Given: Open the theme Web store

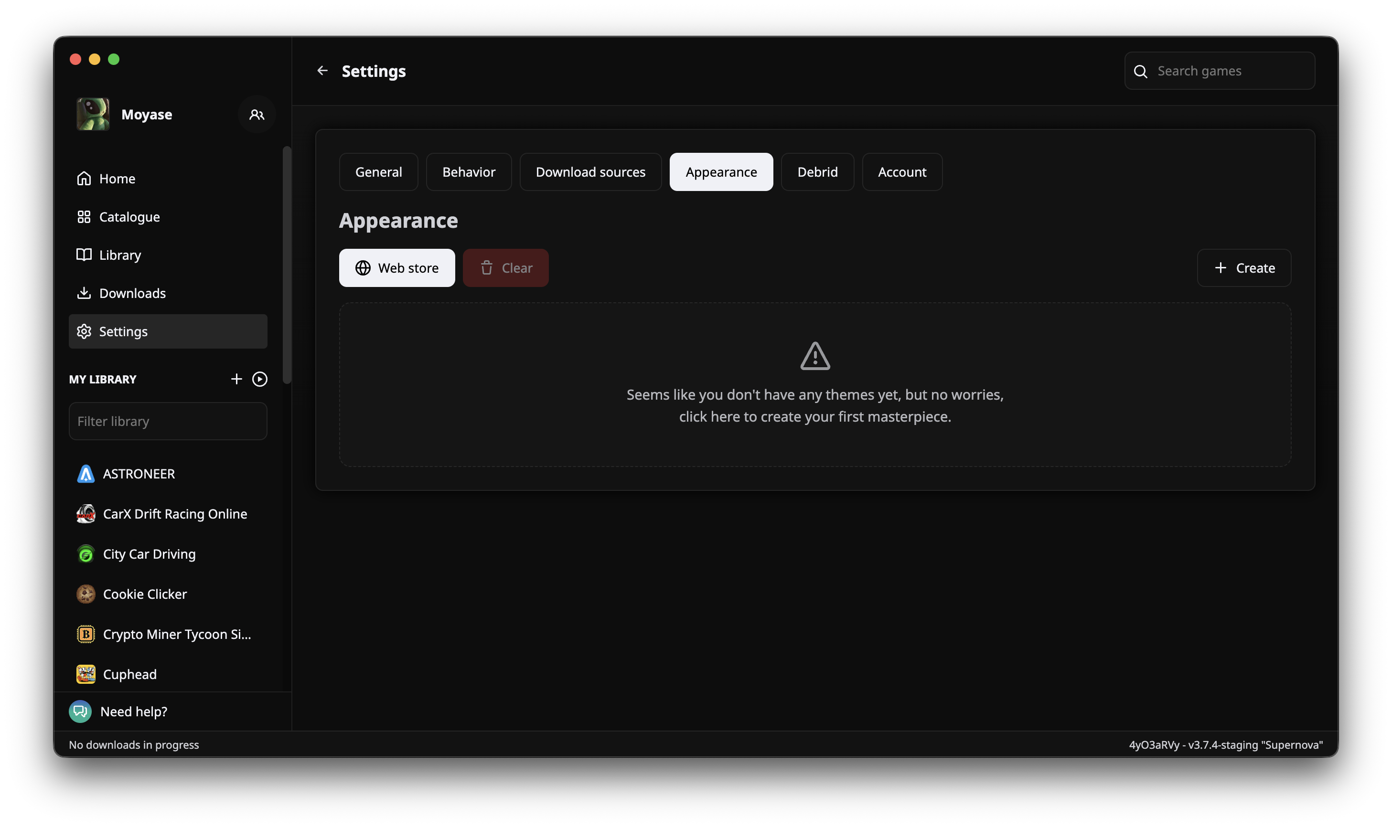Looking at the screenshot, I should click(397, 268).
